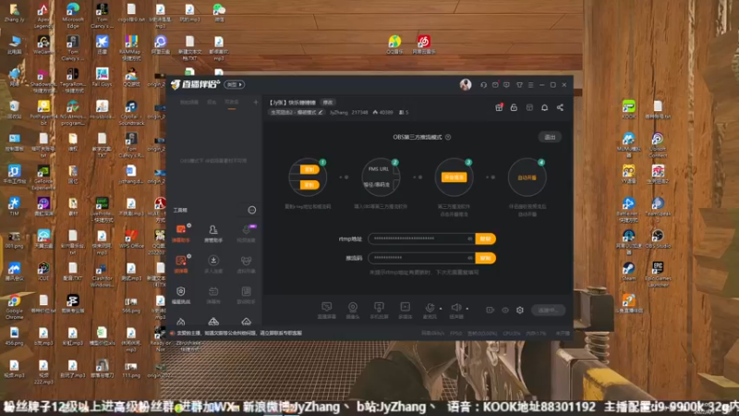
Task: Open the hamburger main menu in title bar
Action: [530, 85]
